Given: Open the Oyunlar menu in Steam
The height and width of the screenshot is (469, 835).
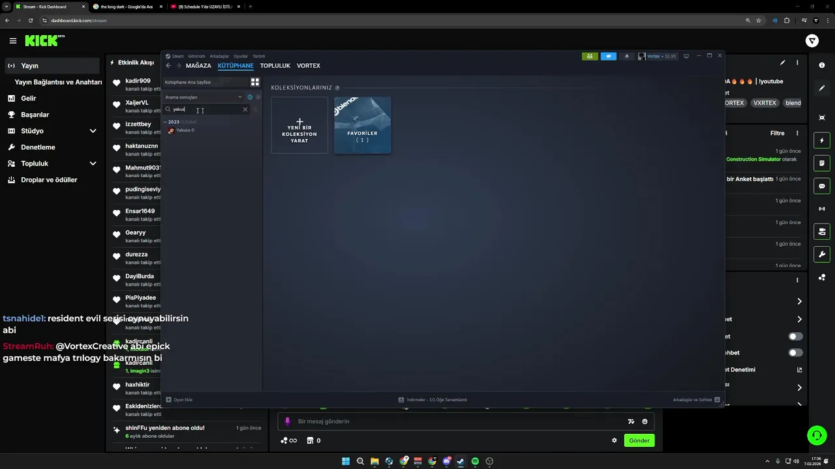Looking at the screenshot, I should 241,56.
